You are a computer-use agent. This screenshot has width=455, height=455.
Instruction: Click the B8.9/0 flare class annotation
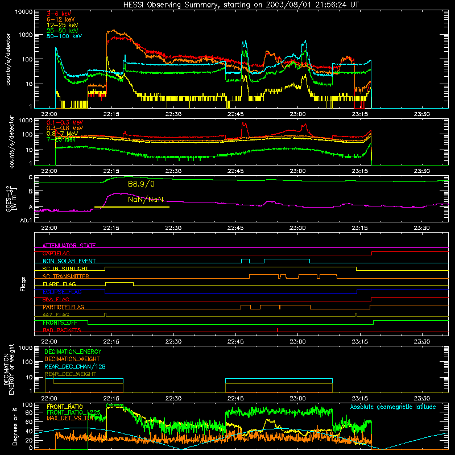click(x=141, y=184)
